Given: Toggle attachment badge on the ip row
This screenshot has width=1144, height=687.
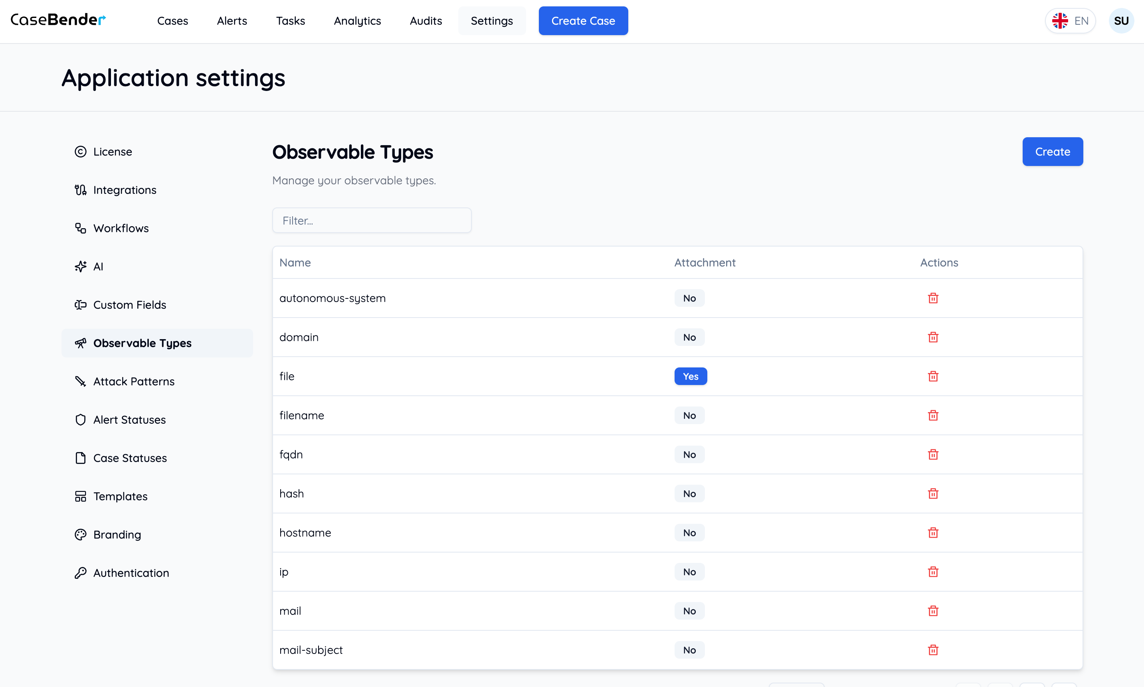Looking at the screenshot, I should [x=689, y=572].
